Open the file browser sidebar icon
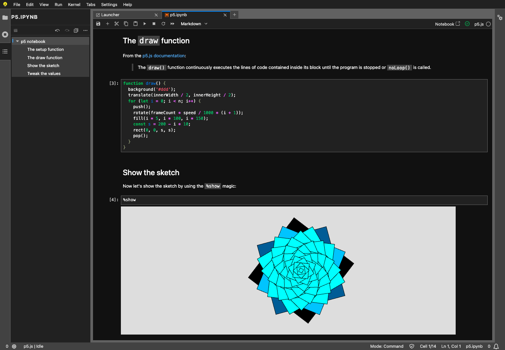This screenshot has height=350, width=505. [5, 17]
